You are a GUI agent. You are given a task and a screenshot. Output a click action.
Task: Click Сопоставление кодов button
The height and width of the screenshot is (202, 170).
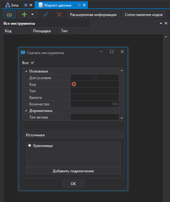coord(144,15)
